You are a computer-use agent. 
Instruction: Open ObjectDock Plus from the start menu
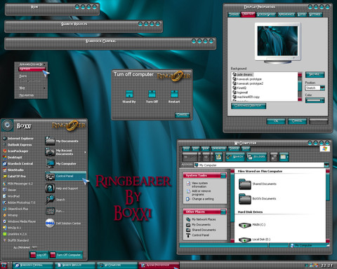(15, 209)
